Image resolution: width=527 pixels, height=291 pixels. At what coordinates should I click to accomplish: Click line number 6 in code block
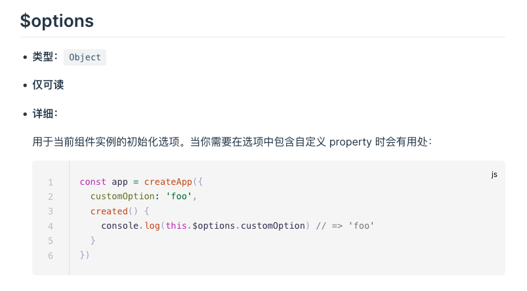pyautogui.click(x=50, y=255)
